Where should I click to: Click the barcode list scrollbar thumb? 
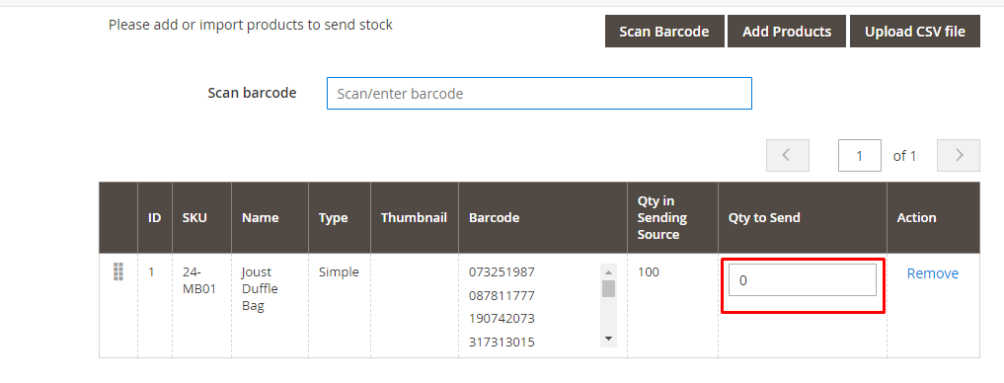click(608, 289)
